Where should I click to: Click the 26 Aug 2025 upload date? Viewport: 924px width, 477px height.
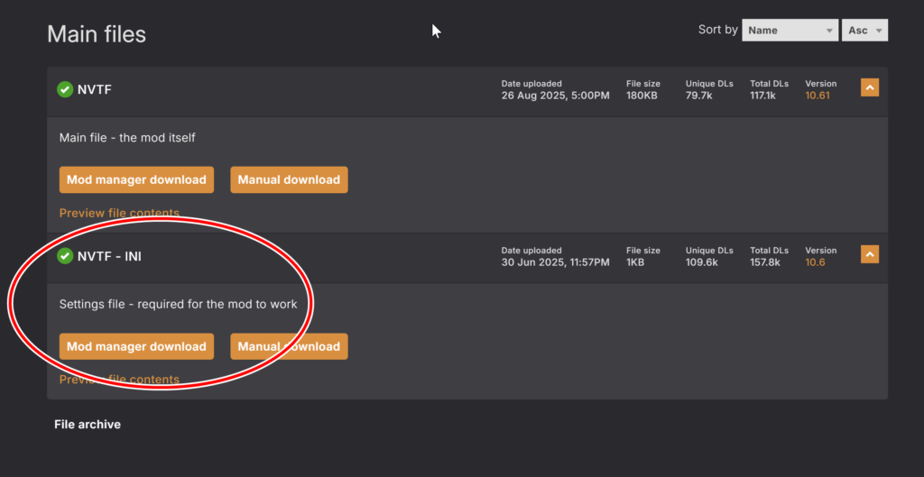(x=555, y=96)
